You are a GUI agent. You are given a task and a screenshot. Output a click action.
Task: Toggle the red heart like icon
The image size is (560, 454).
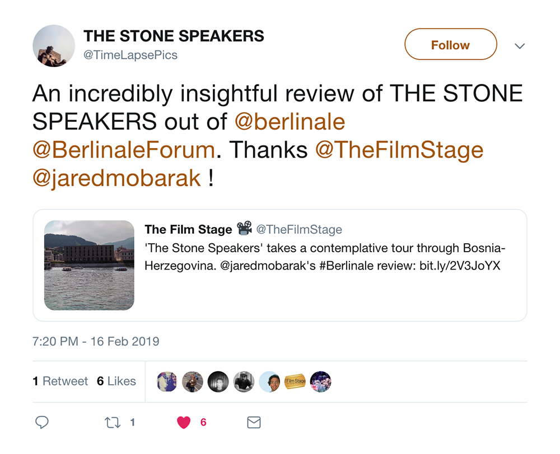[x=184, y=423]
